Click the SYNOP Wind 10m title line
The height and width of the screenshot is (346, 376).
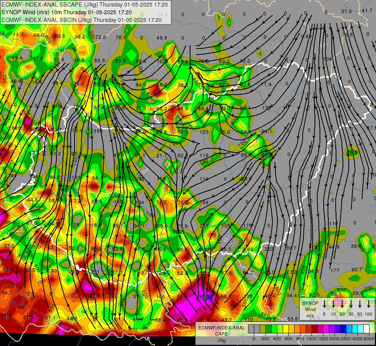(x=67, y=12)
